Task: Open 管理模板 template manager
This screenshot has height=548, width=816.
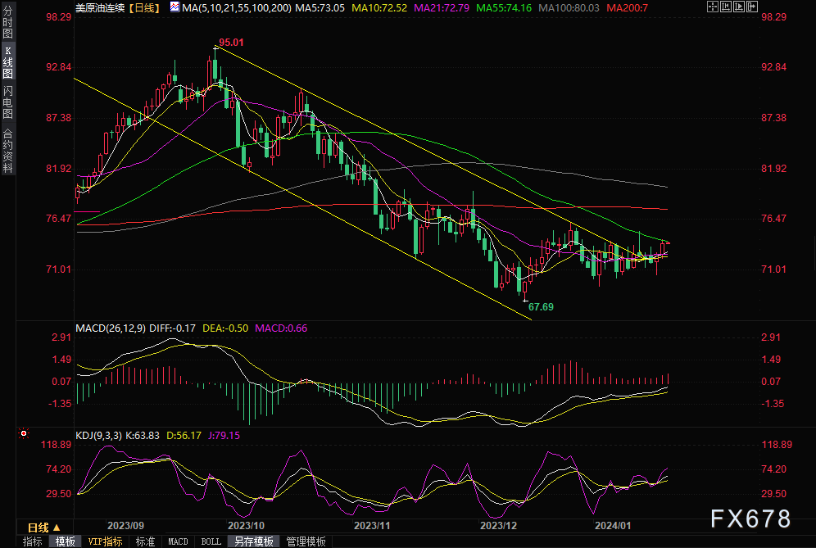Action: pos(306,541)
